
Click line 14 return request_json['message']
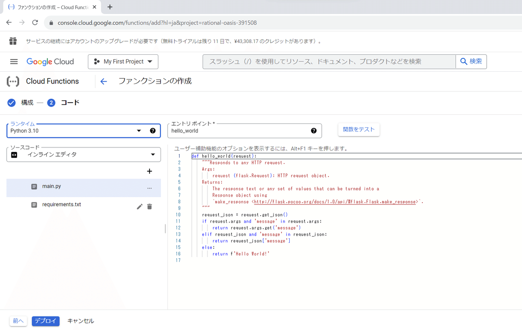point(251,241)
